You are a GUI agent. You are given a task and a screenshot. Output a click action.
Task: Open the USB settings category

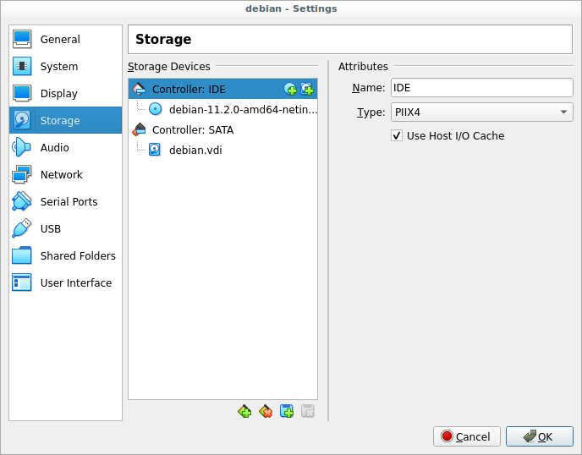[51, 228]
